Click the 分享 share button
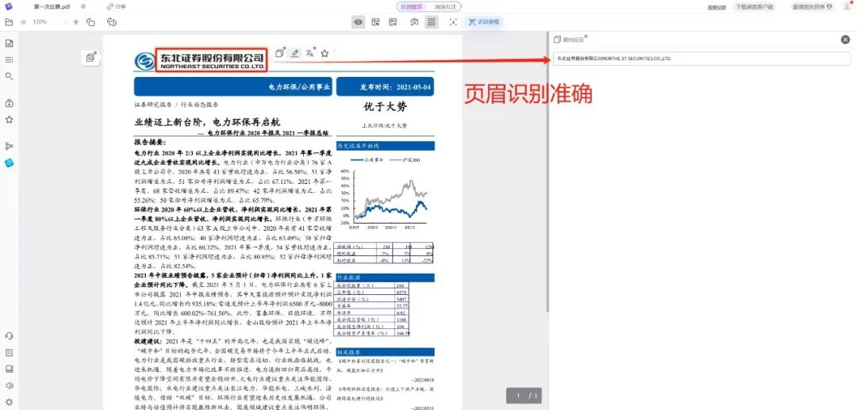This screenshot has width=857, height=410. click(117, 6)
